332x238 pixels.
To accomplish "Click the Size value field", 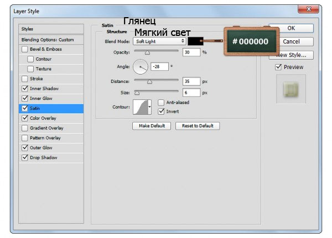I will [191, 93].
